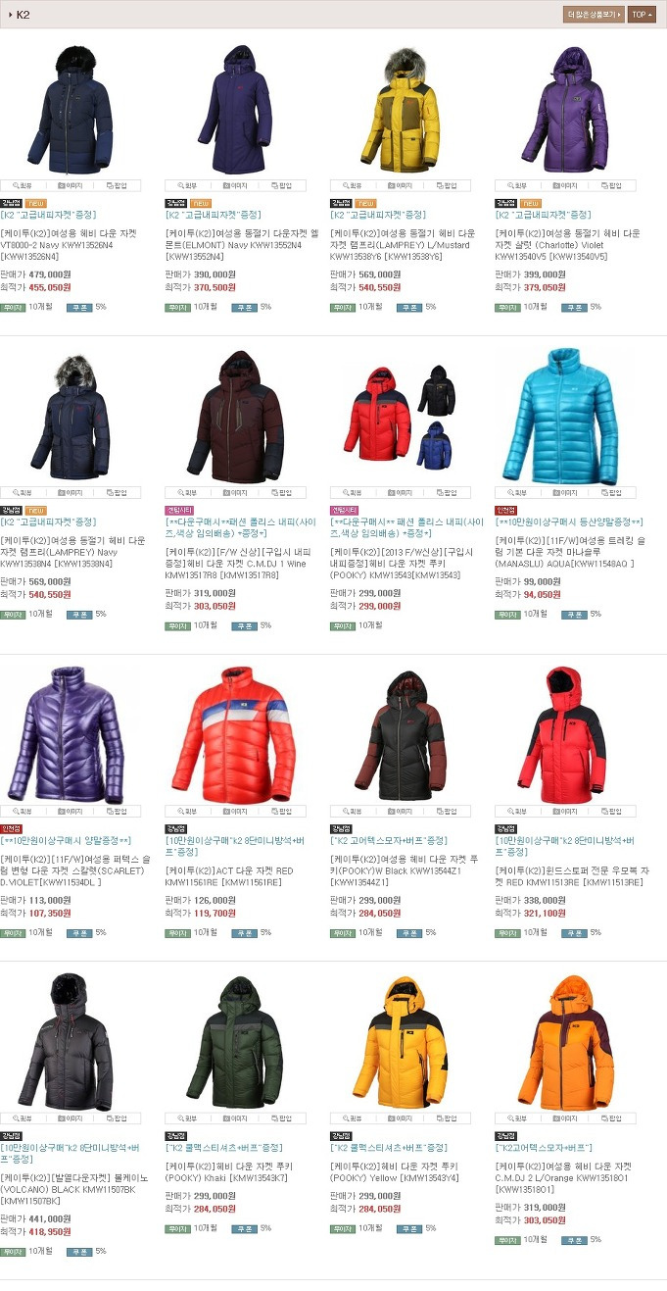Click the K2 고급내피자켓 증정 promo link for Charlotte Violet

click(543, 215)
